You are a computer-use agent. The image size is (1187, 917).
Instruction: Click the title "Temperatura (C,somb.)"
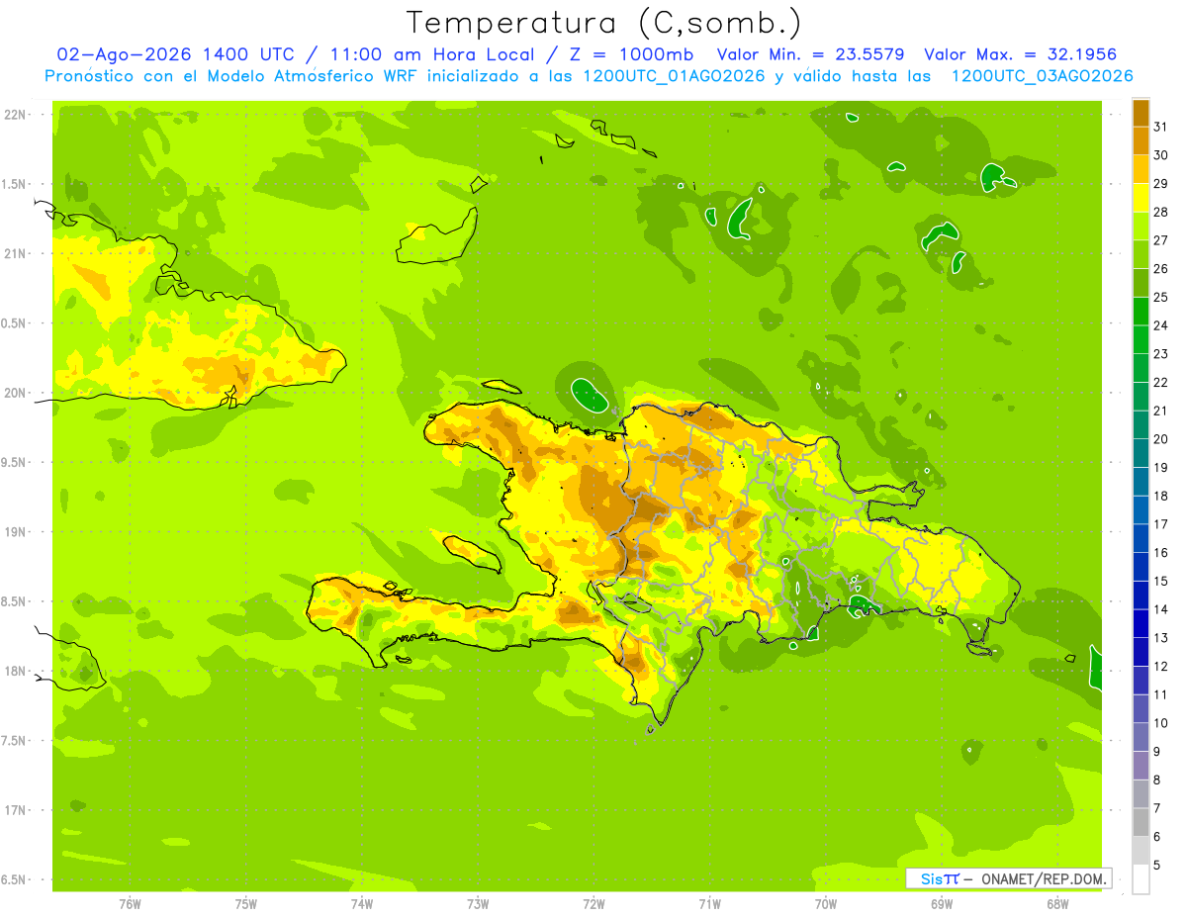tap(603, 23)
